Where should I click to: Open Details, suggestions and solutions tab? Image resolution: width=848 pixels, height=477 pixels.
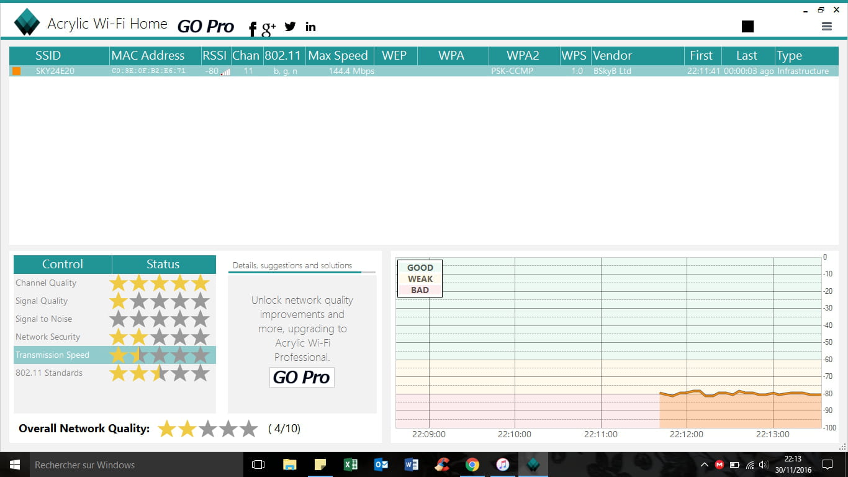click(x=292, y=265)
